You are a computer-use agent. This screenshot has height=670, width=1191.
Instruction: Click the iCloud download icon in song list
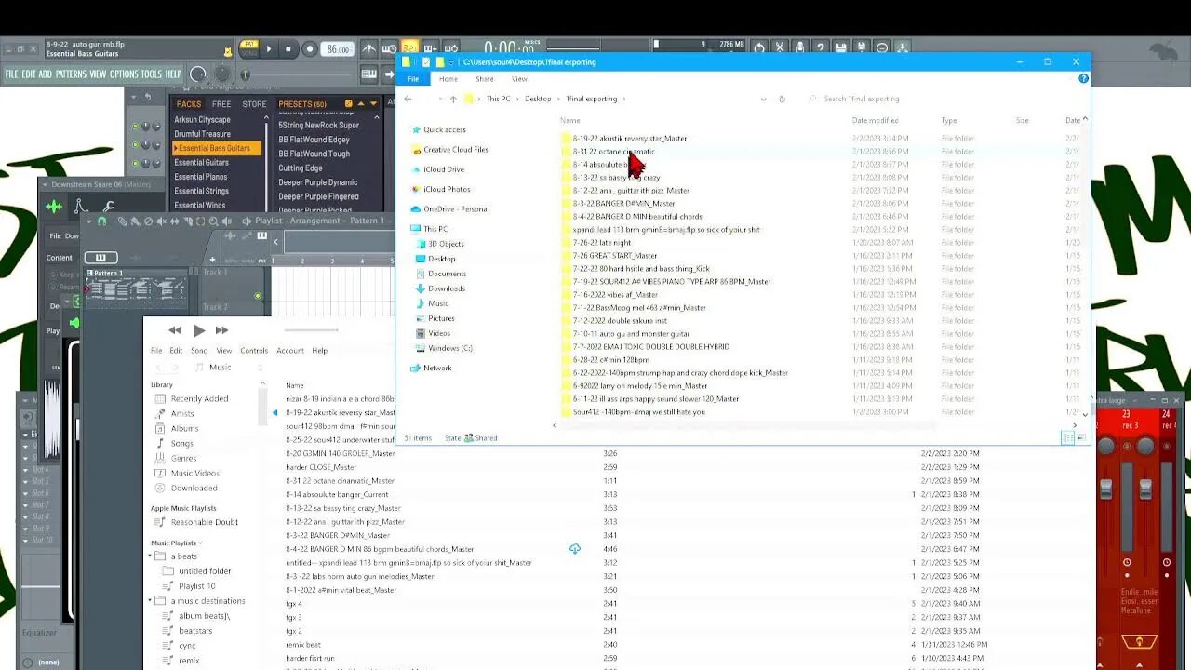click(575, 549)
